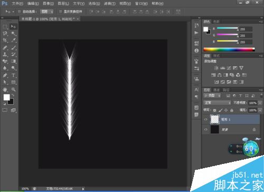Hide the 矩形 1 layer
The width and height of the screenshot is (264, 192).
[x=205, y=120]
